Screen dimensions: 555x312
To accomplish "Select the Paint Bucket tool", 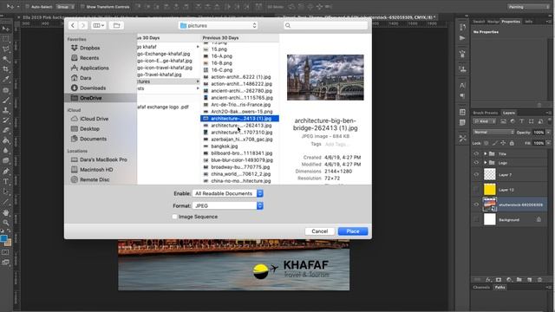I will point(6,140).
